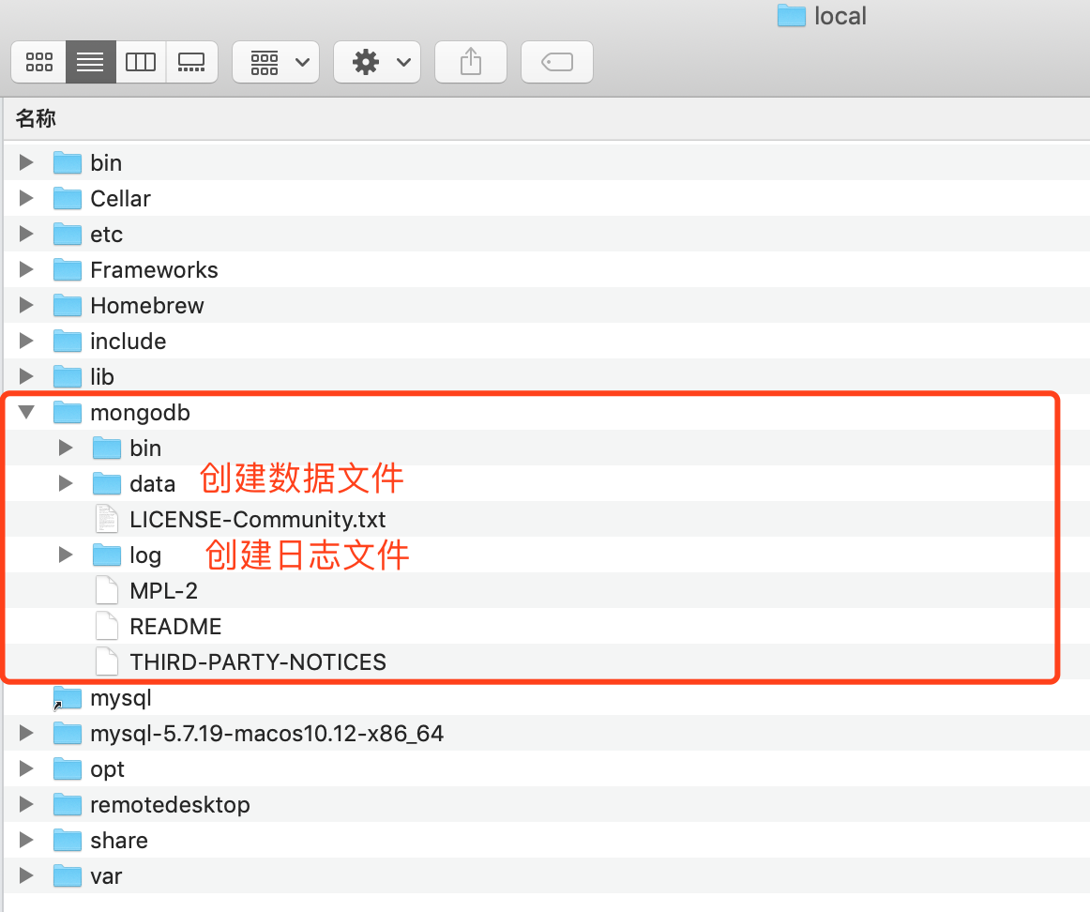Select the 'LICENSE-Community.txt' file name
The image size is (1090, 912).
(257, 519)
